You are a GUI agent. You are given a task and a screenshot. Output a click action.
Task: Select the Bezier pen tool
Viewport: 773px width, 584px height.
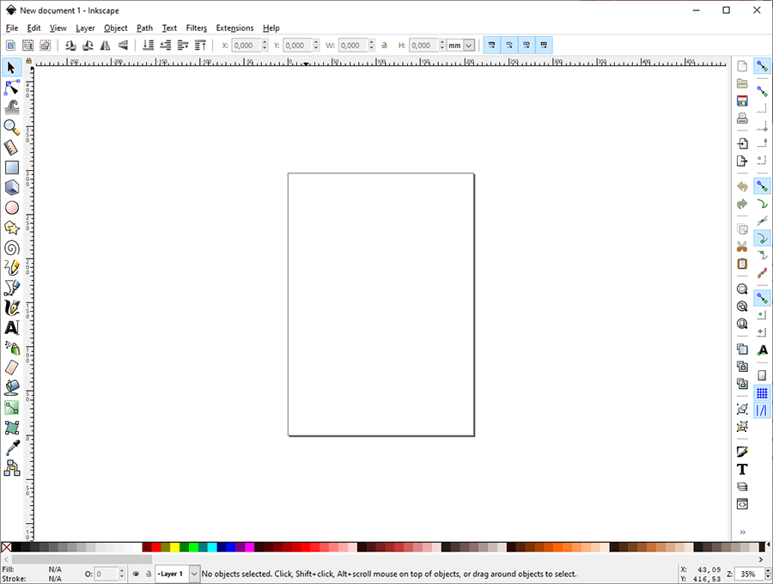pyautogui.click(x=11, y=288)
